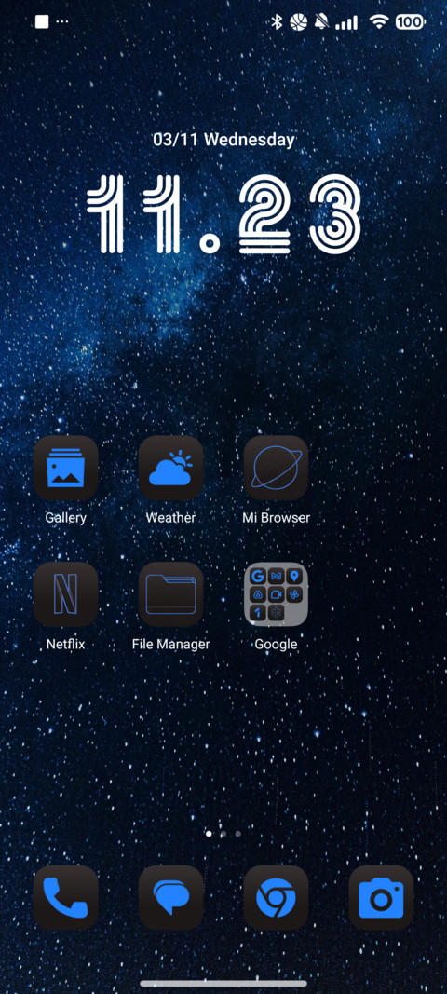This screenshot has width=447, height=994.
Task: Launch Chrome browser from the dock
Action: (x=276, y=898)
